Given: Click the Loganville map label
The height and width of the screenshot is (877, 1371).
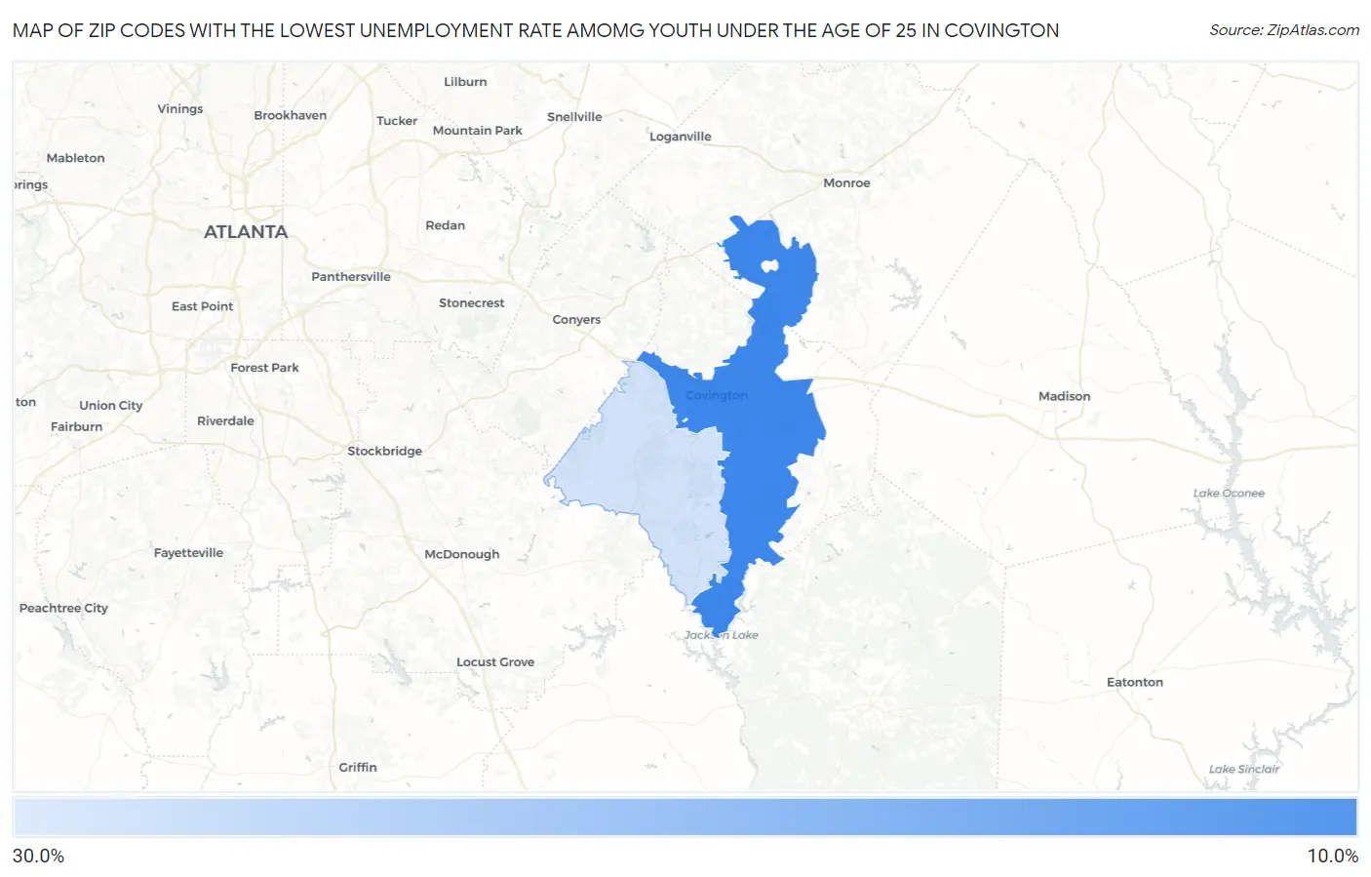Looking at the screenshot, I should click(681, 137).
